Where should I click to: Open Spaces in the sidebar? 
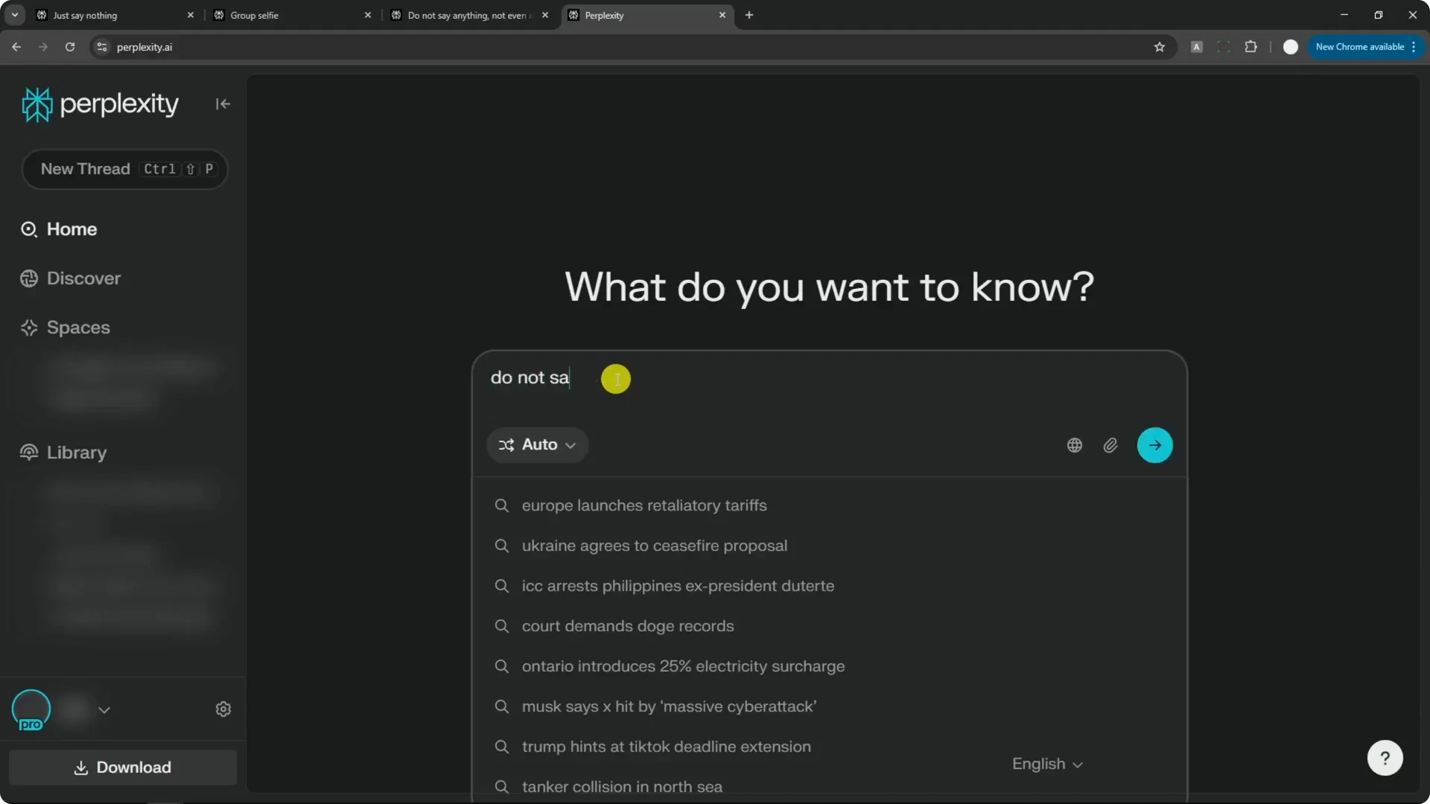(78, 328)
